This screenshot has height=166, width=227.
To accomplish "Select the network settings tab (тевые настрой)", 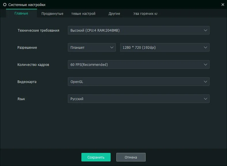I will [83, 13].
